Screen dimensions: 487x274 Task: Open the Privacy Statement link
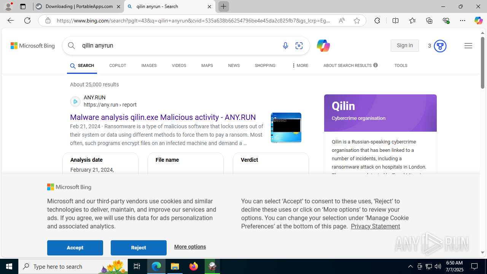pyautogui.click(x=375, y=226)
